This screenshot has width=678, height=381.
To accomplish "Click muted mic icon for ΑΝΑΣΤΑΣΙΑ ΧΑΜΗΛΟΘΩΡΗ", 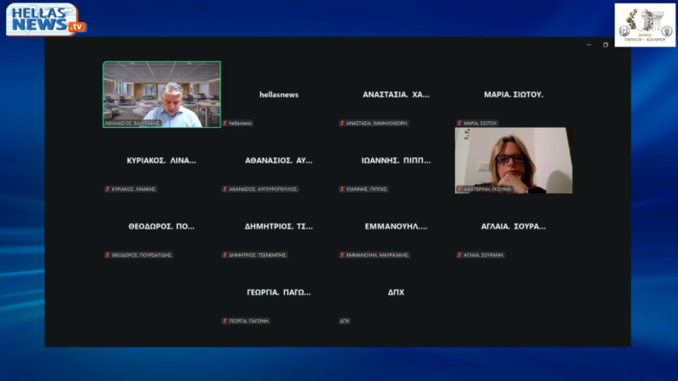I will [x=342, y=123].
